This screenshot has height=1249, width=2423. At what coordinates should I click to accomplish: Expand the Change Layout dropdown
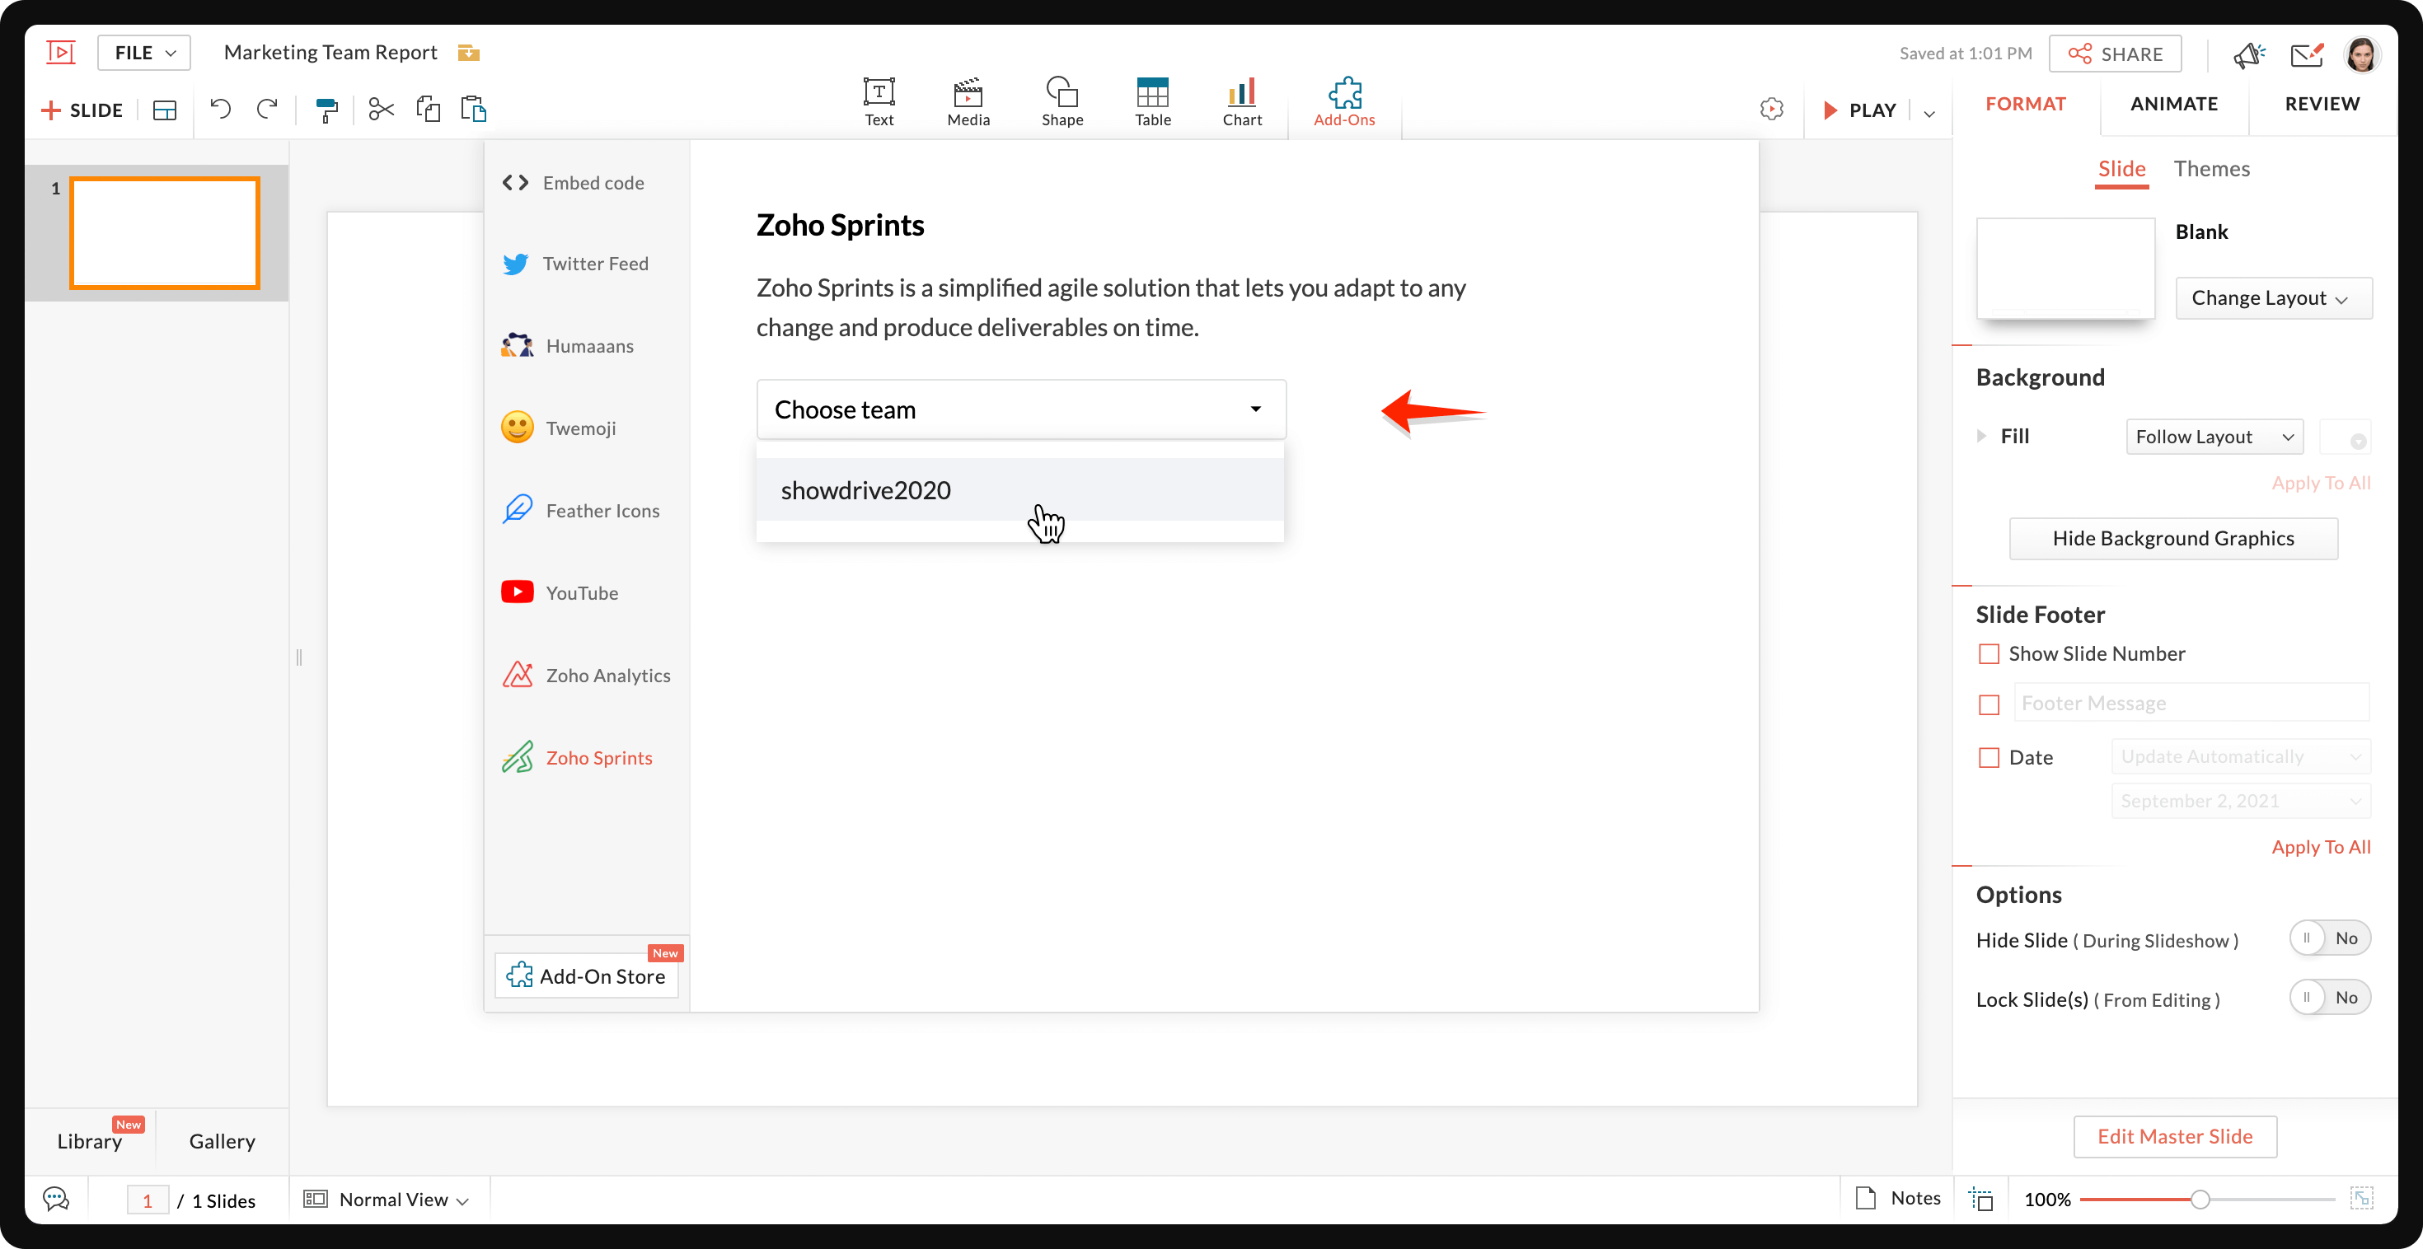[x=2272, y=298]
